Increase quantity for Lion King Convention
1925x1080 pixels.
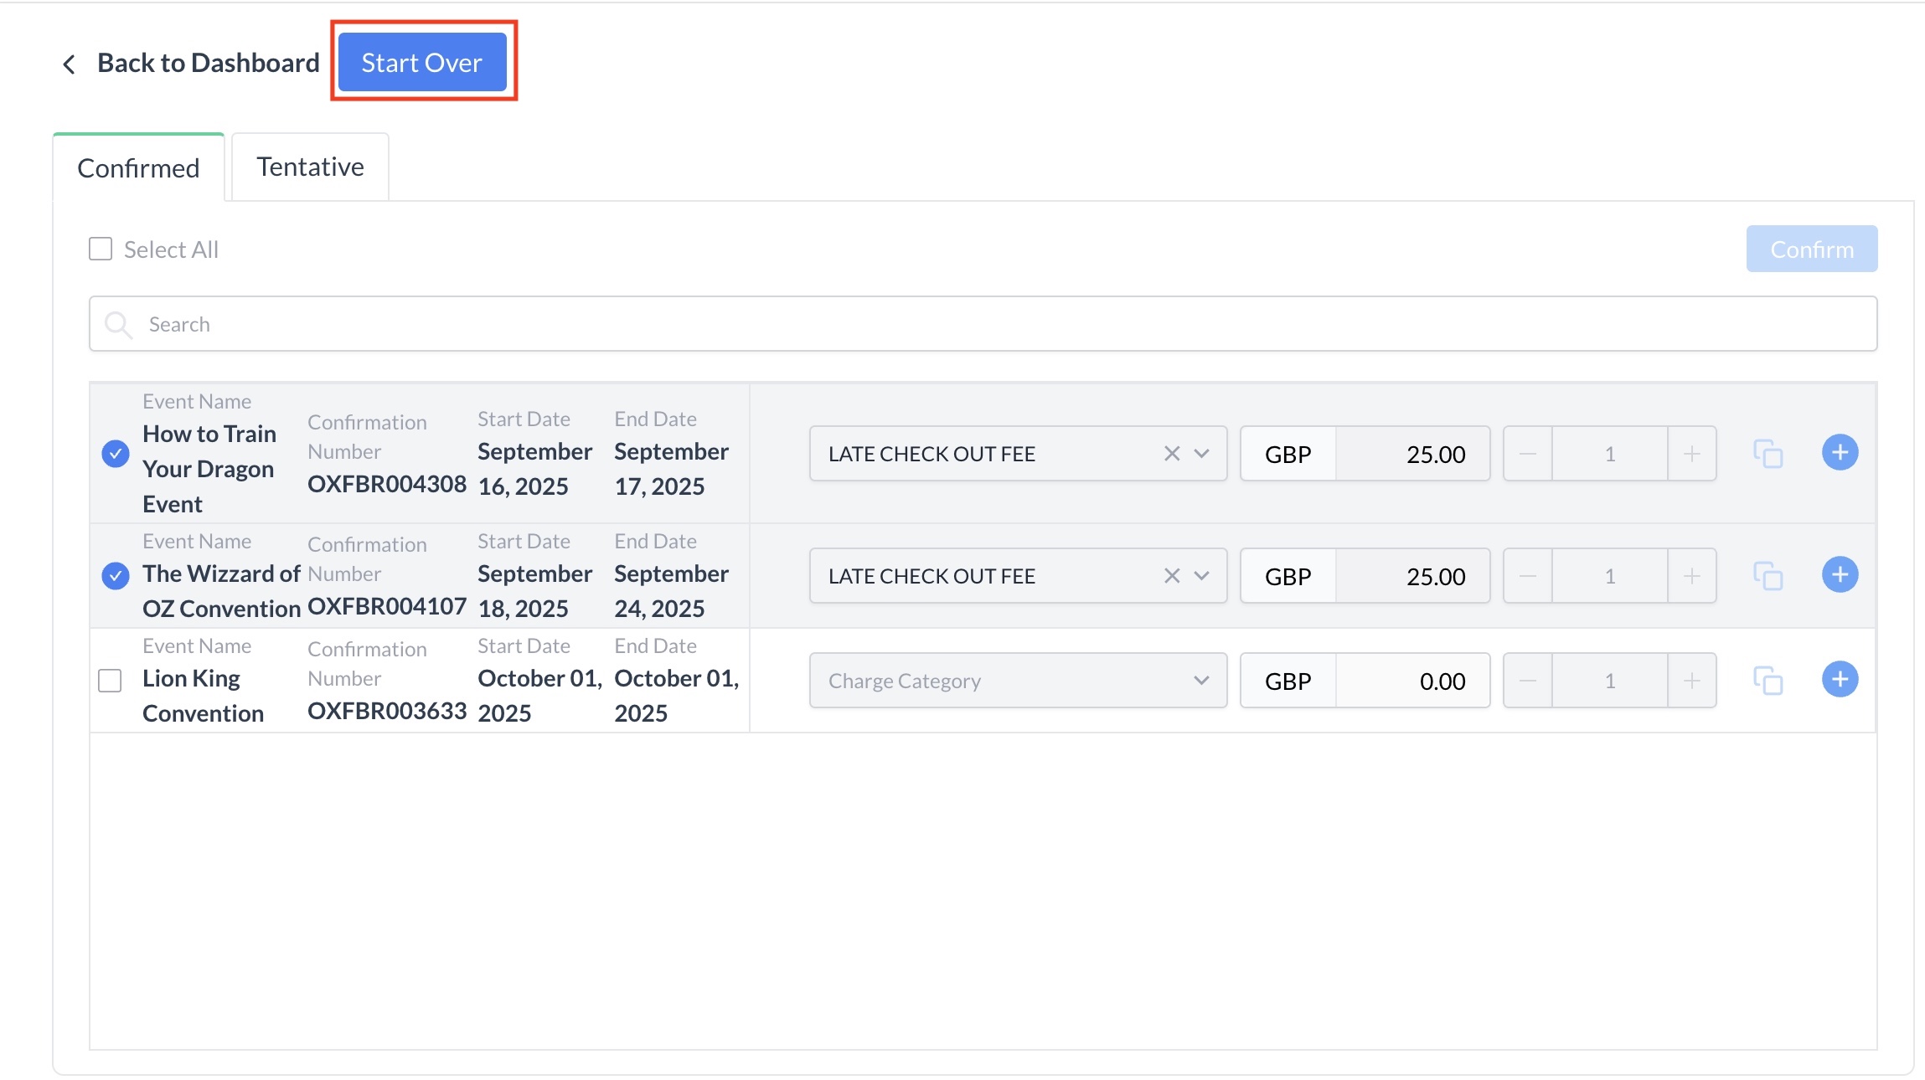(x=1691, y=681)
